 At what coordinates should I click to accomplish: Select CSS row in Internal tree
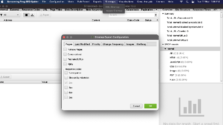pos(178,66)
